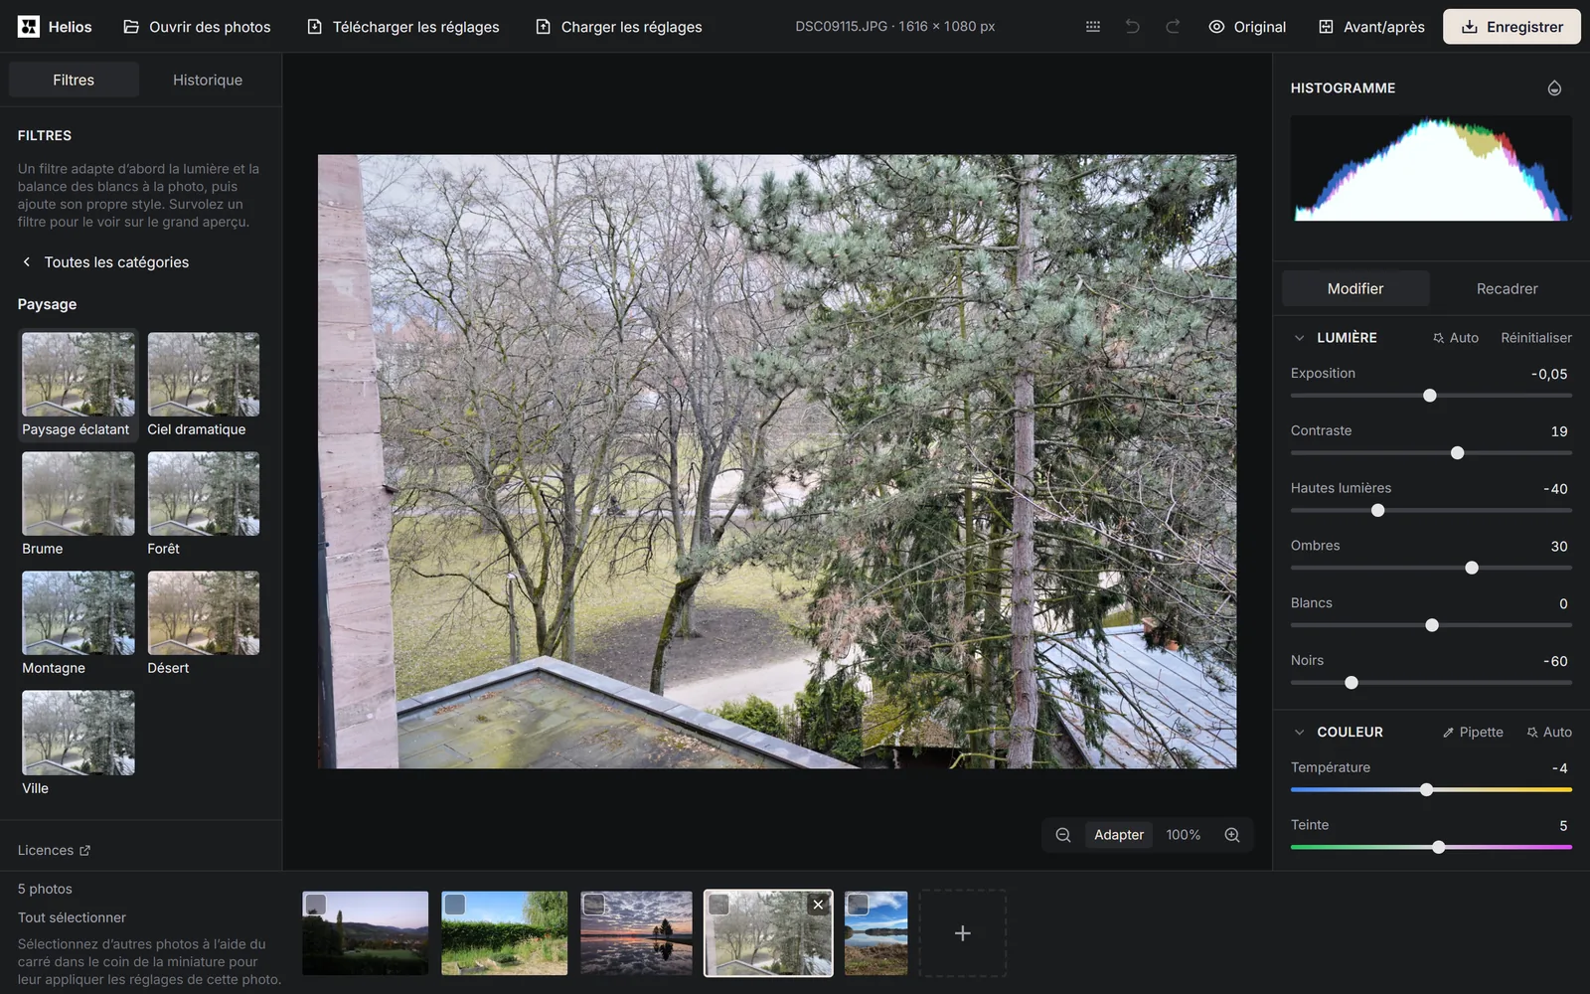Click Enregistrer to save the photo
1590x994 pixels.
click(x=1511, y=27)
